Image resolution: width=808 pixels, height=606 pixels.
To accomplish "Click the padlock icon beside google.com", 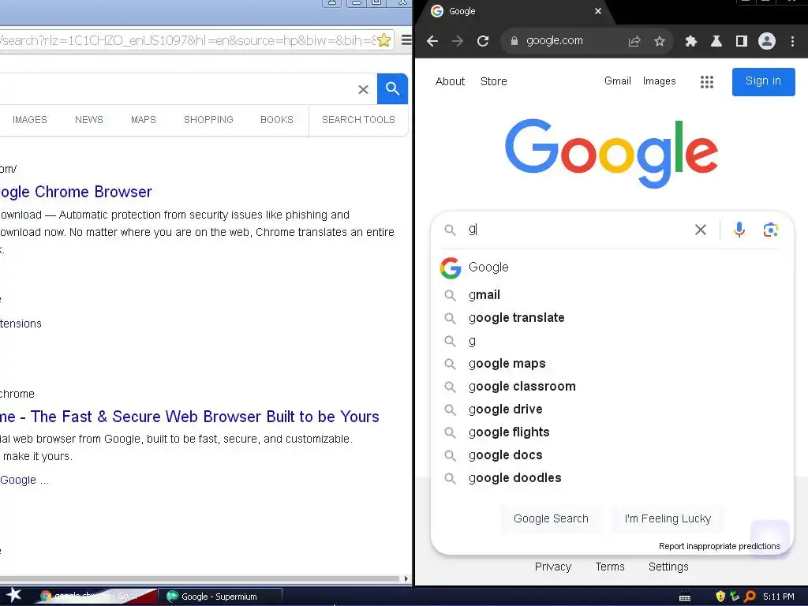I will click(514, 41).
